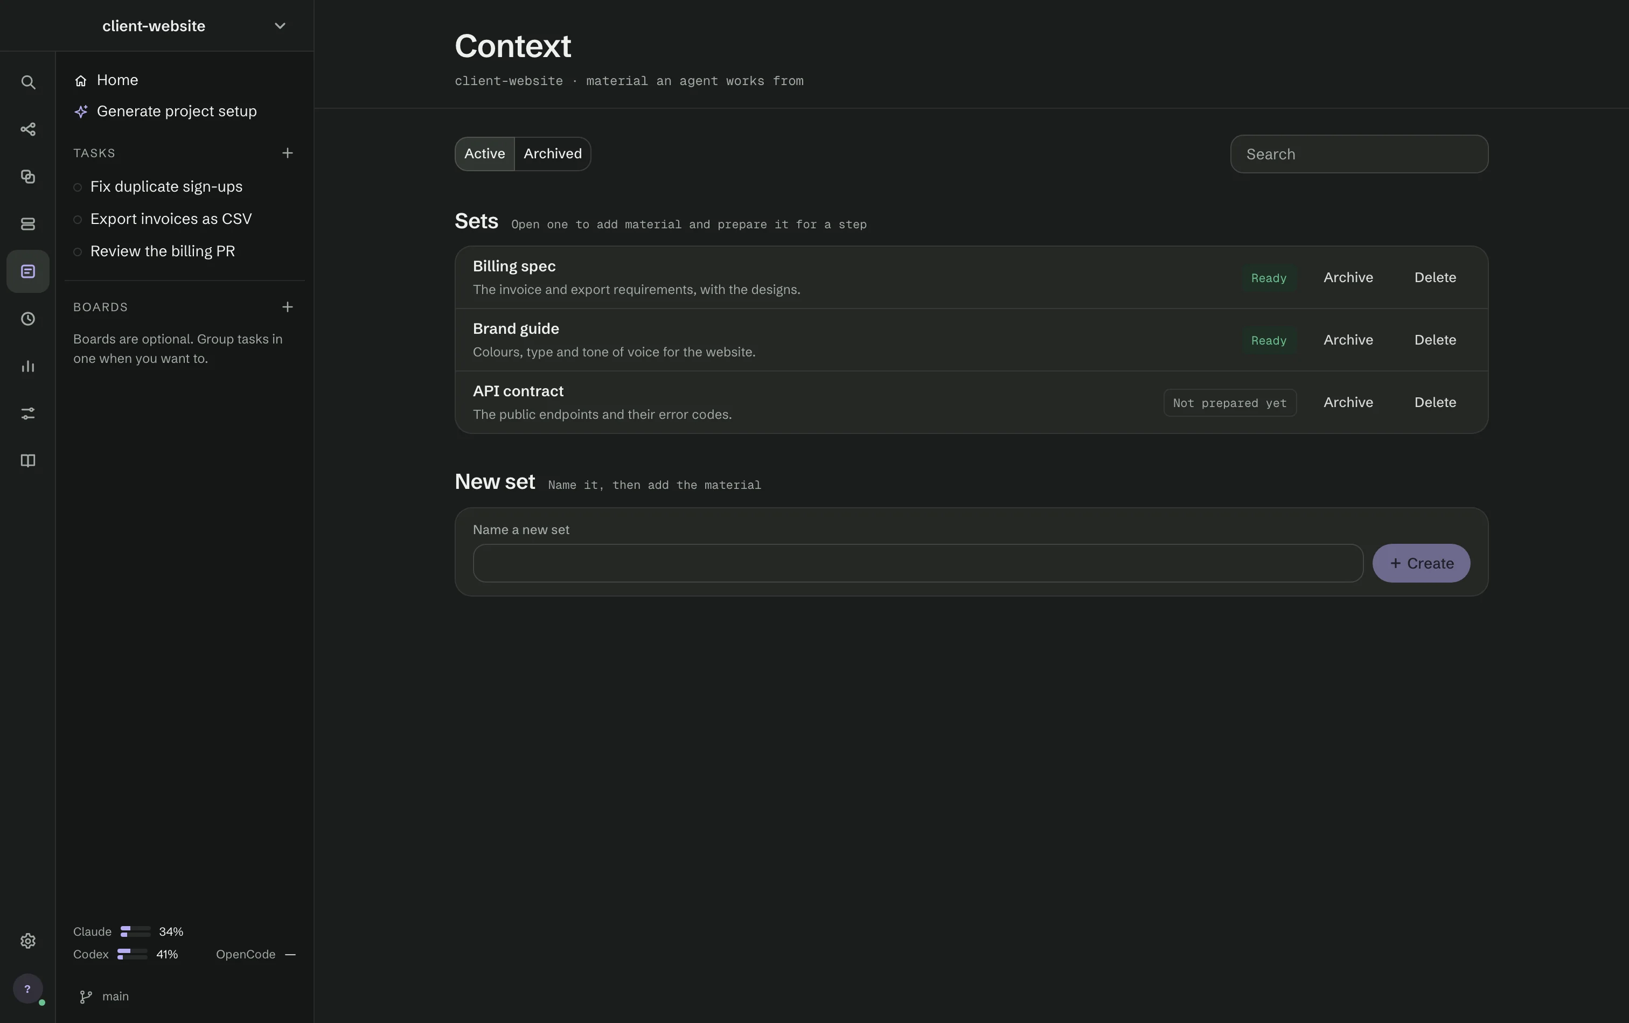This screenshot has width=1629, height=1023.
Task: Open the stacked rows icon in the rail
Action: (27, 224)
